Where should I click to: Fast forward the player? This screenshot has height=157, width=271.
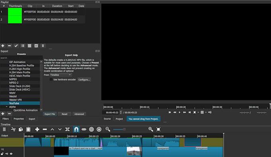(x=185, y=112)
